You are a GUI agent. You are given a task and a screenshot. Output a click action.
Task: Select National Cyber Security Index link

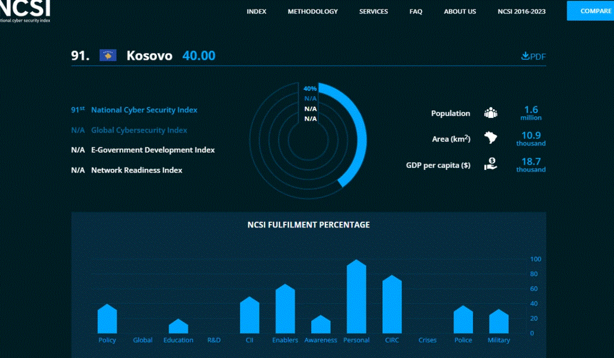(144, 110)
